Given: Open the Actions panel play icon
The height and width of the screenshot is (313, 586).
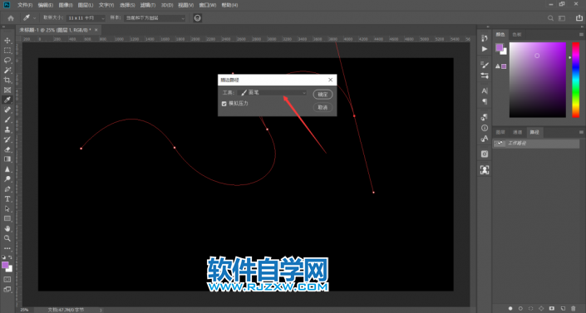Looking at the screenshot, I should pyautogui.click(x=485, y=49).
